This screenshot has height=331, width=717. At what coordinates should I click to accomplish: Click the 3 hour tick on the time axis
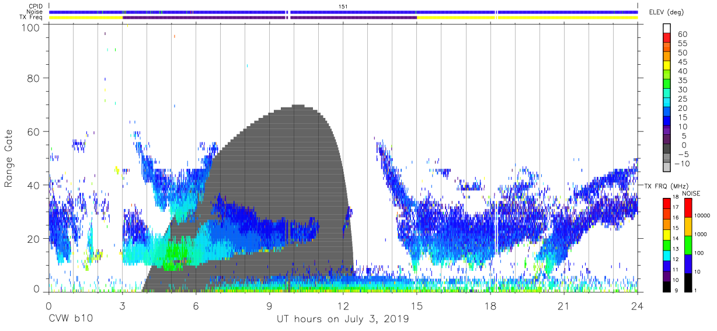pyautogui.click(x=122, y=306)
